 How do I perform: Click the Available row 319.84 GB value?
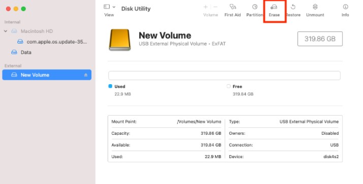point(211,145)
